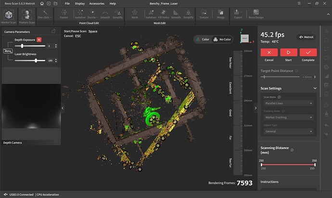The image size is (332, 198).
Task: Go to the home screen icon
Action: click(42, 3)
